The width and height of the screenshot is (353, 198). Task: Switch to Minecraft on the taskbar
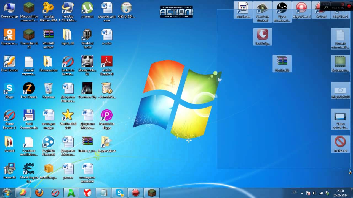tap(152, 193)
